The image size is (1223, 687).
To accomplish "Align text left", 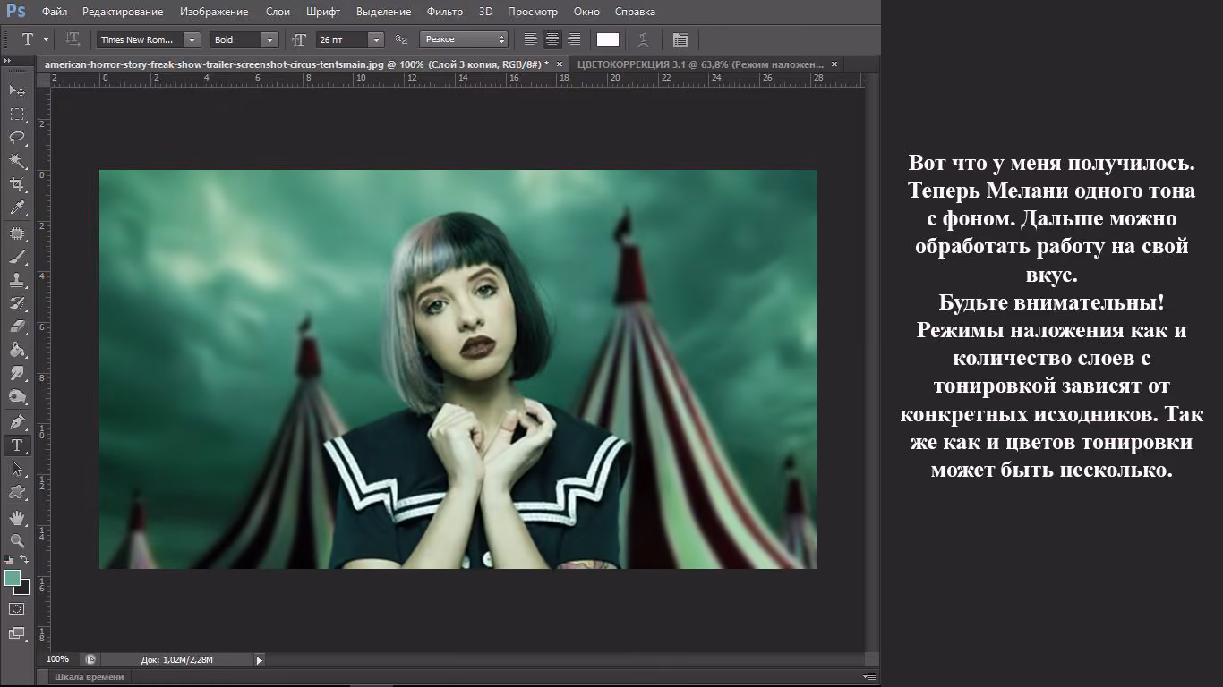I will pyautogui.click(x=531, y=39).
